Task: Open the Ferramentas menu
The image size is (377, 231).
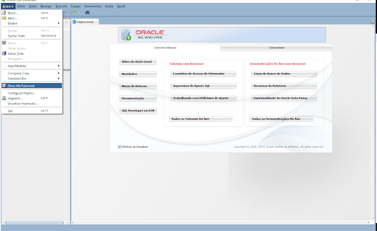Action: tap(93, 6)
